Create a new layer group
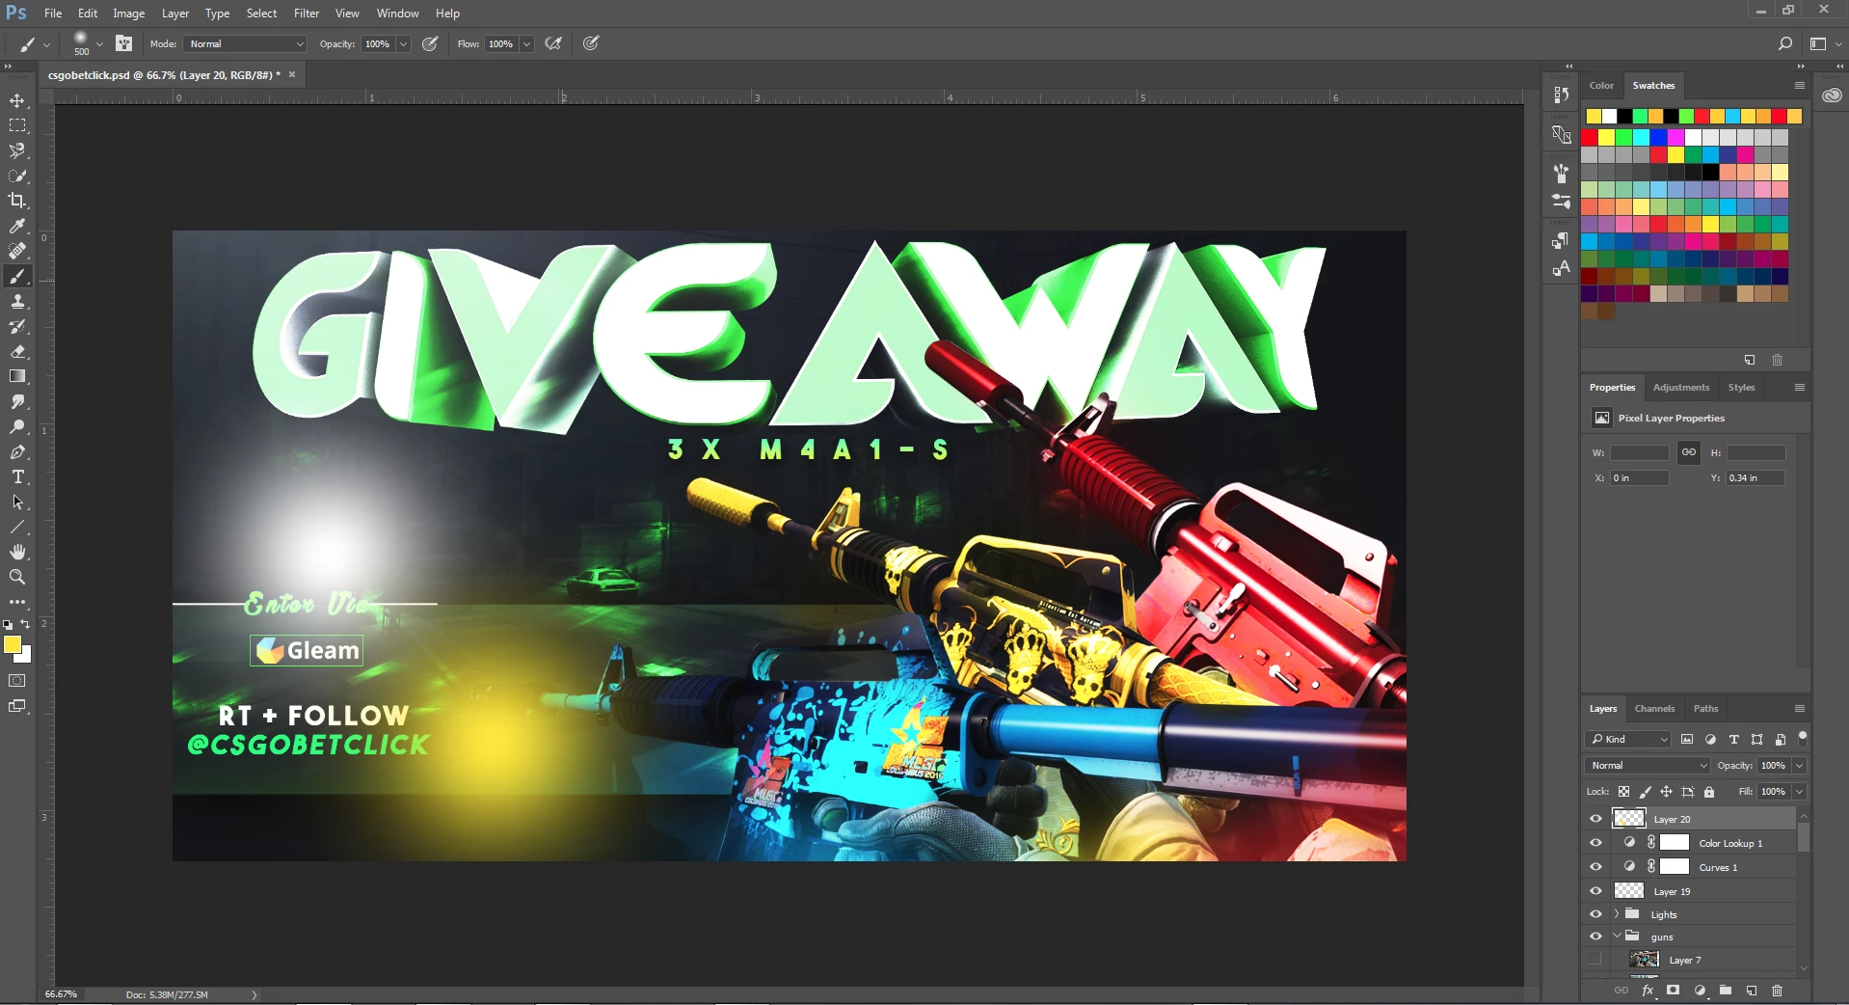The height and width of the screenshot is (1005, 1849). point(1726,991)
